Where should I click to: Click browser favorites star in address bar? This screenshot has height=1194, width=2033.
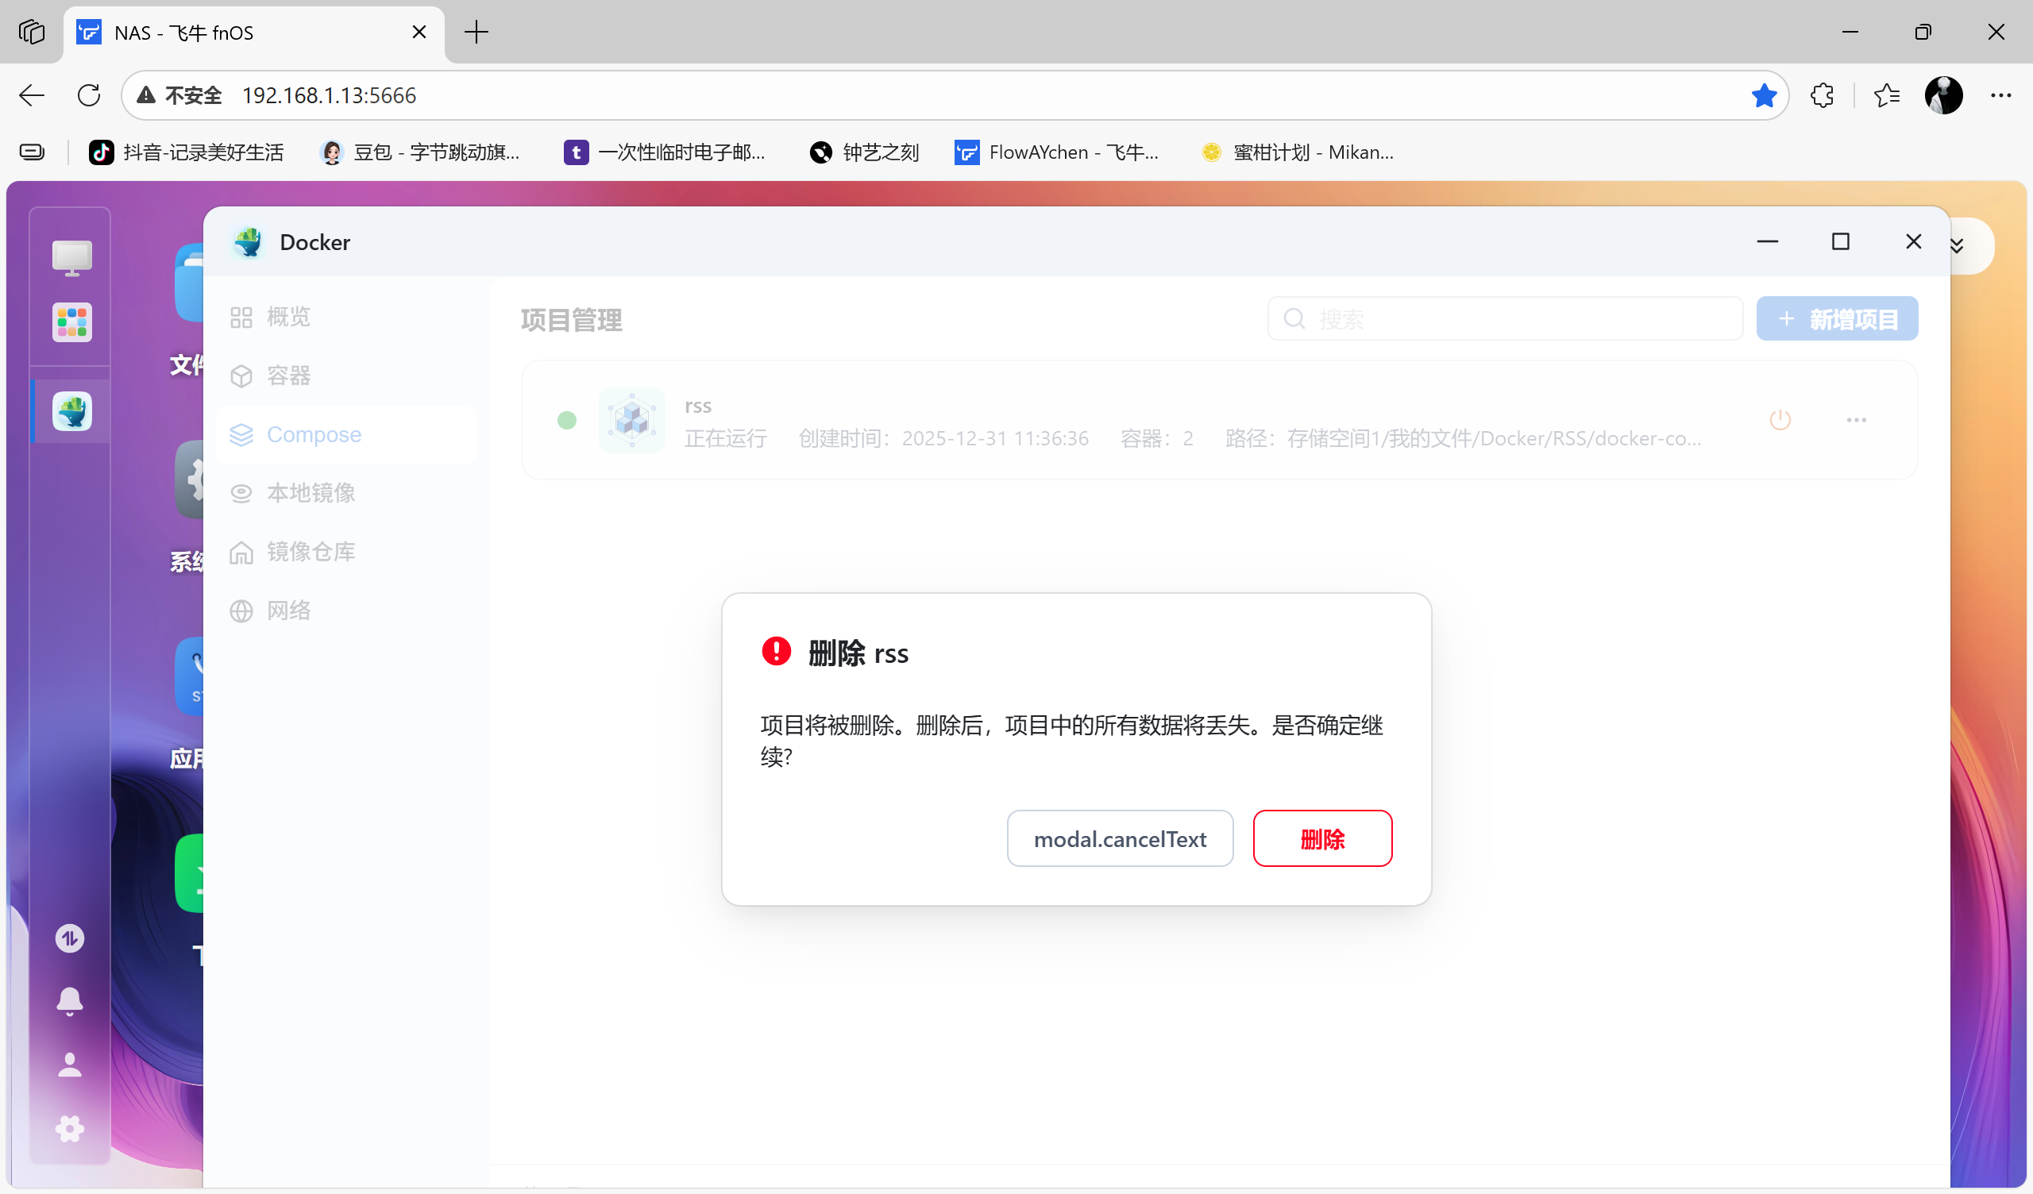tap(1764, 96)
